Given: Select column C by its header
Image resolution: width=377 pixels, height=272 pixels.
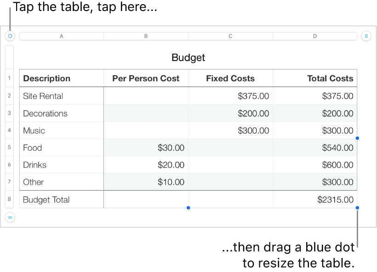Looking at the screenshot, I should click(x=230, y=36).
